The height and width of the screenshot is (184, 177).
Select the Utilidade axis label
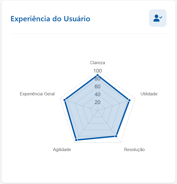[149, 94]
